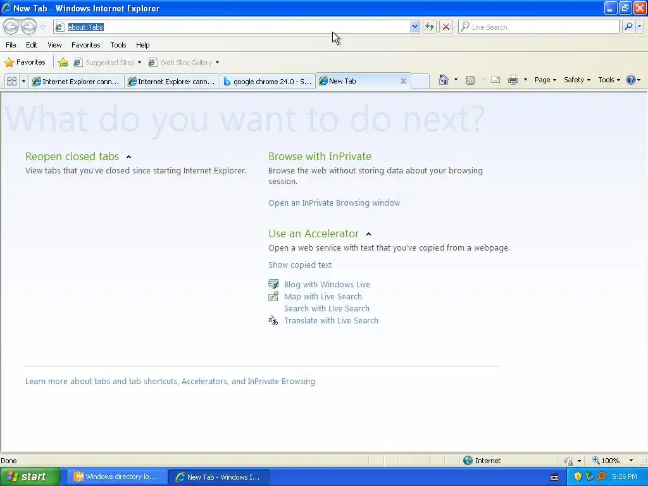Open an InPrivate Browsing window link

pos(334,203)
